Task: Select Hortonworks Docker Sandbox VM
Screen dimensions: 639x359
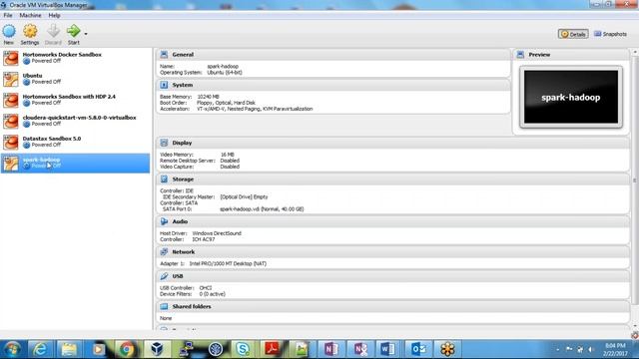Action: pyautogui.click(x=76, y=58)
